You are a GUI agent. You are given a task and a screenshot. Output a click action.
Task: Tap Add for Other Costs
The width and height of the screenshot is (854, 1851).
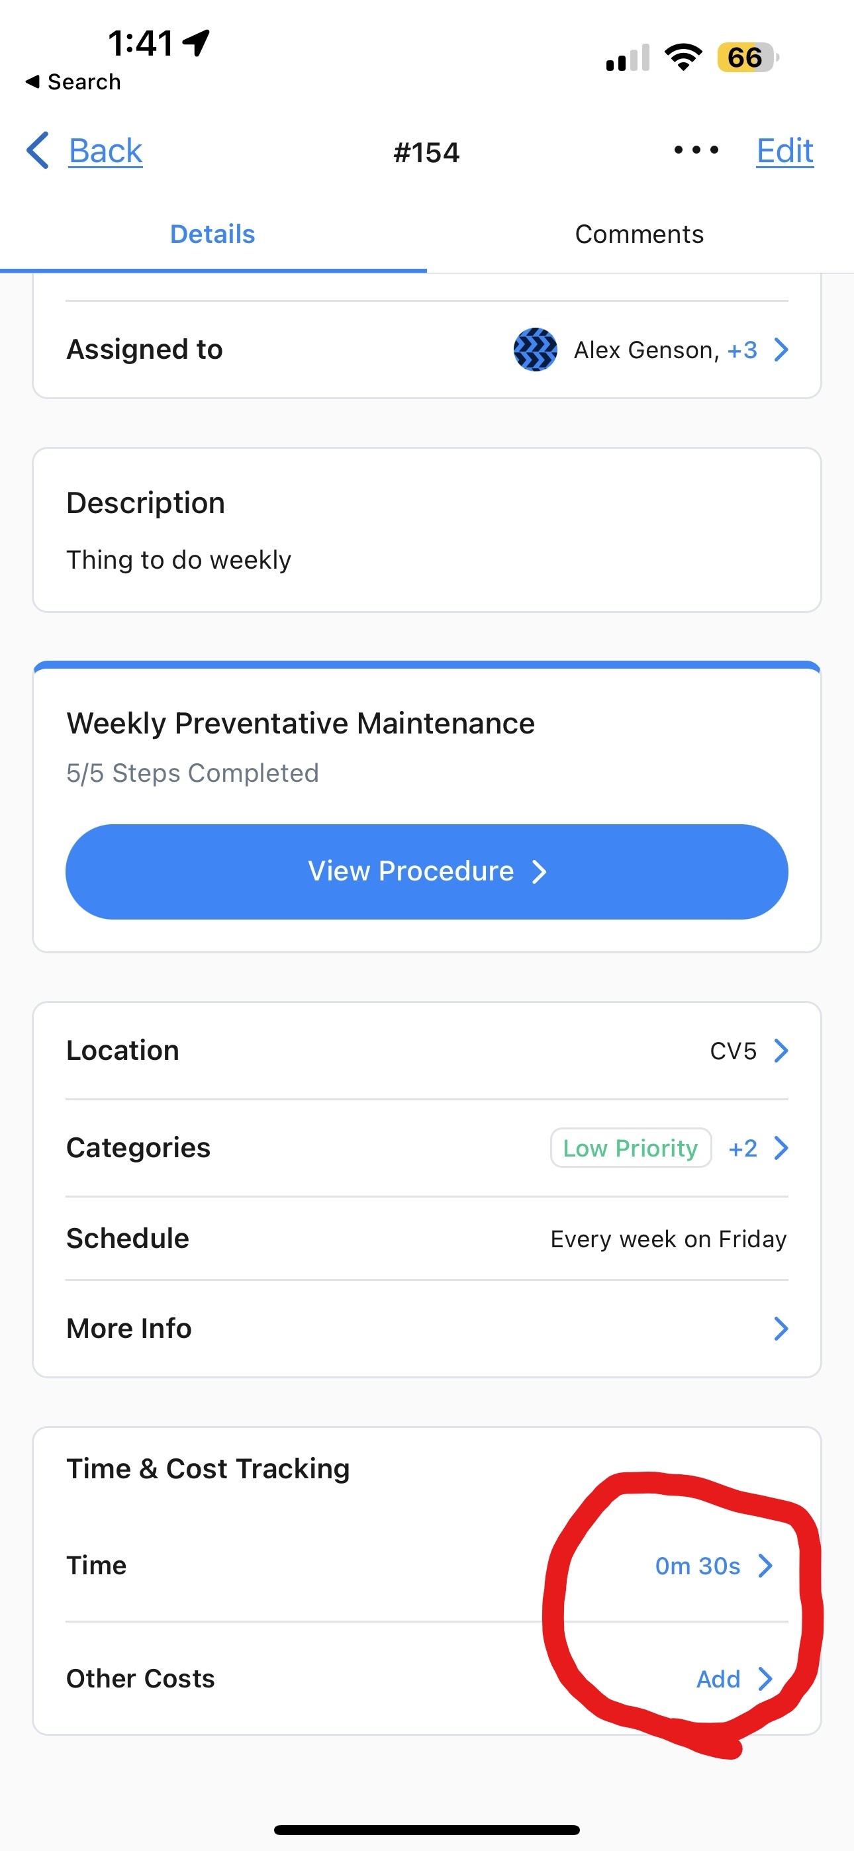718,1680
